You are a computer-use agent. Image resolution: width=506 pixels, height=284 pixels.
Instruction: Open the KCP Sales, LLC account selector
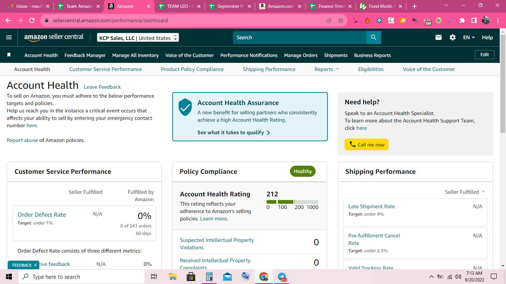pyautogui.click(x=138, y=38)
